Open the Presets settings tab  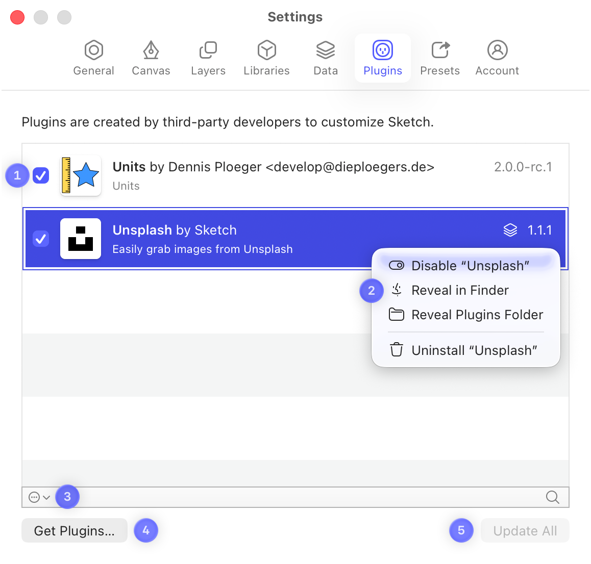[x=440, y=58]
